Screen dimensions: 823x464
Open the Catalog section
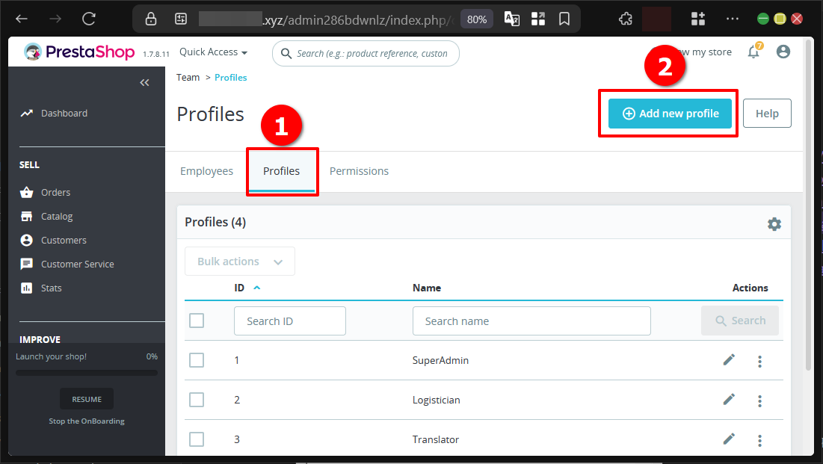pyautogui.click(x=56, y=216)
